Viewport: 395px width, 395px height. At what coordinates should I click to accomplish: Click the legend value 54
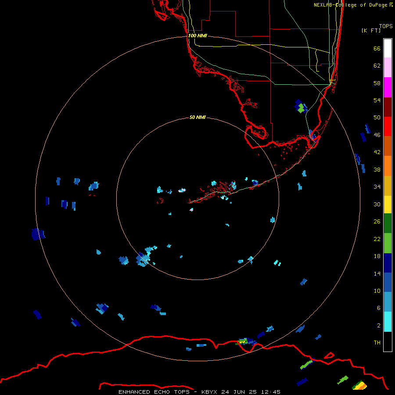[377, 100]
